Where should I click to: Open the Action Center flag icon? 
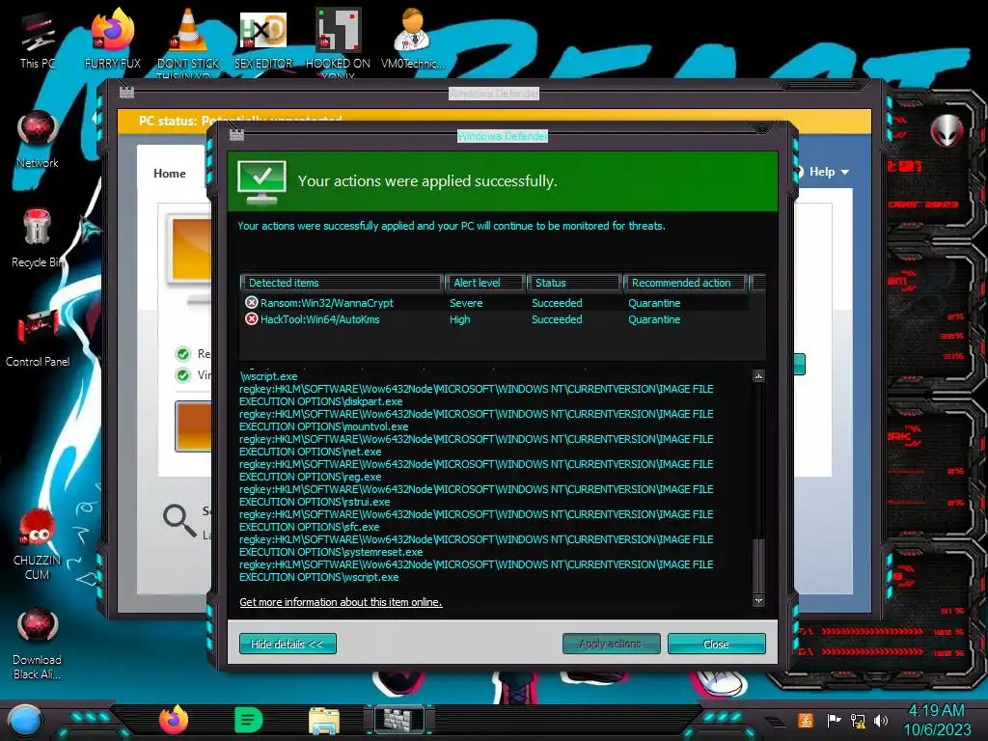coord(834,720)
